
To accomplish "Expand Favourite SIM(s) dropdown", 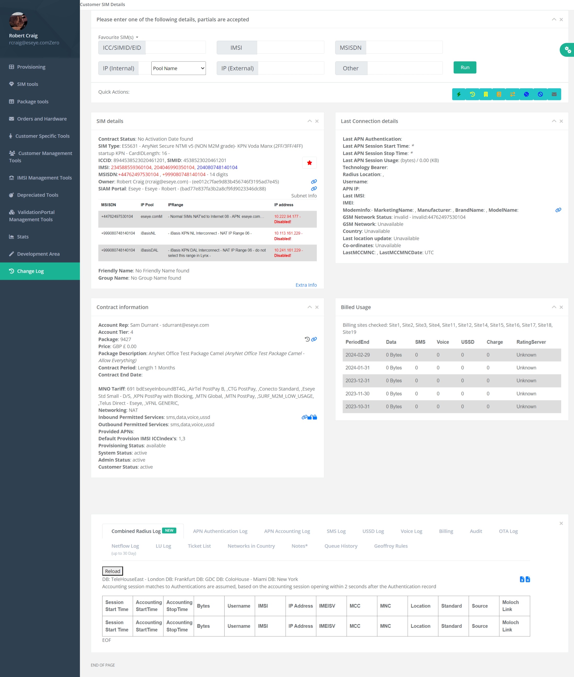I will click(x=118, y=37).
